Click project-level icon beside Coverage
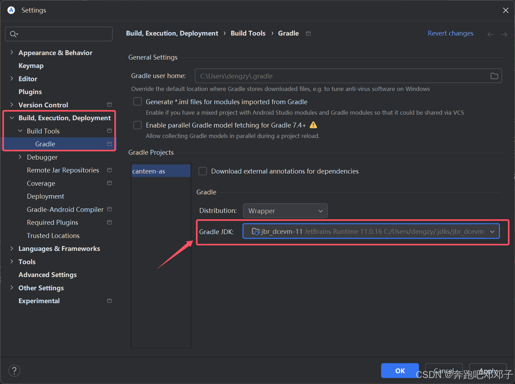 pos(109,183)
